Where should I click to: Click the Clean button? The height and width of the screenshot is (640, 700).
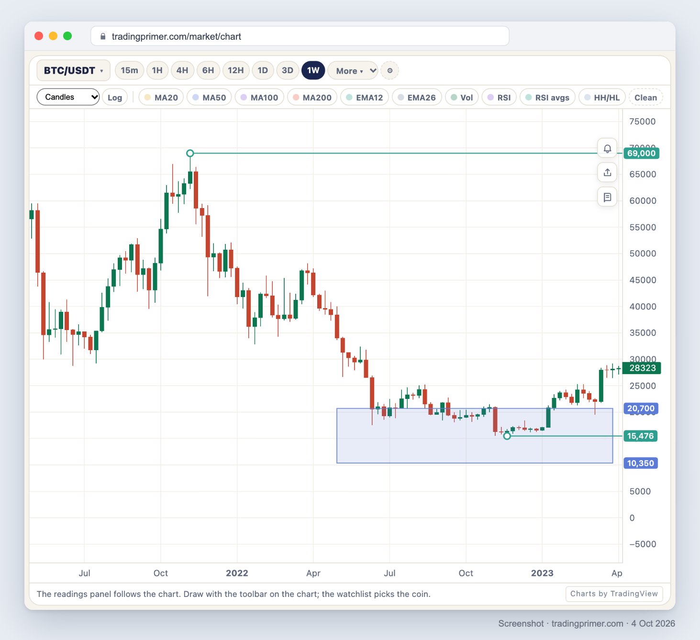pyautogui.click(x=646, y=98)
